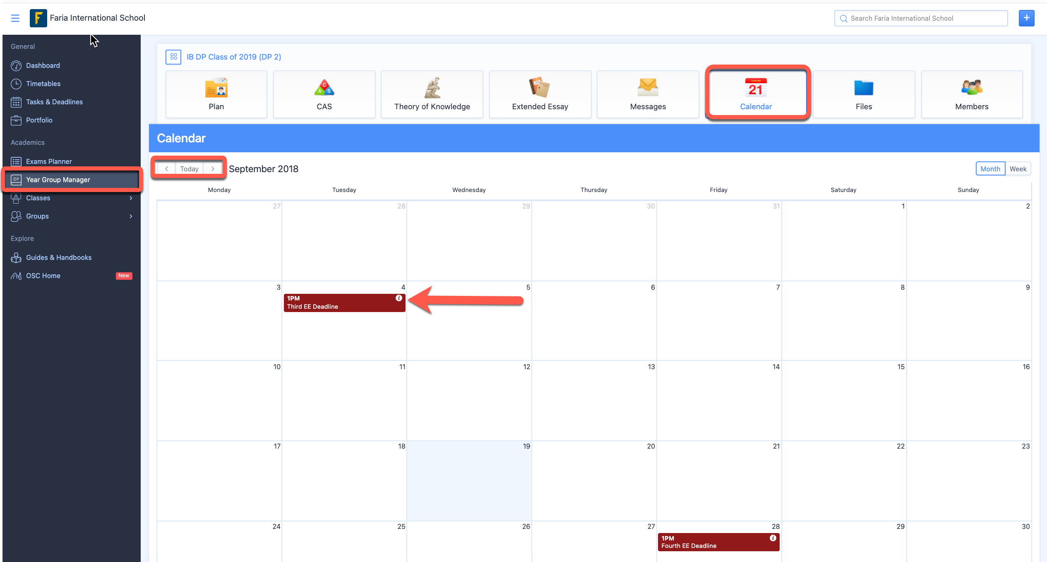
Task: Go to previous month
Action: [166, 169]
